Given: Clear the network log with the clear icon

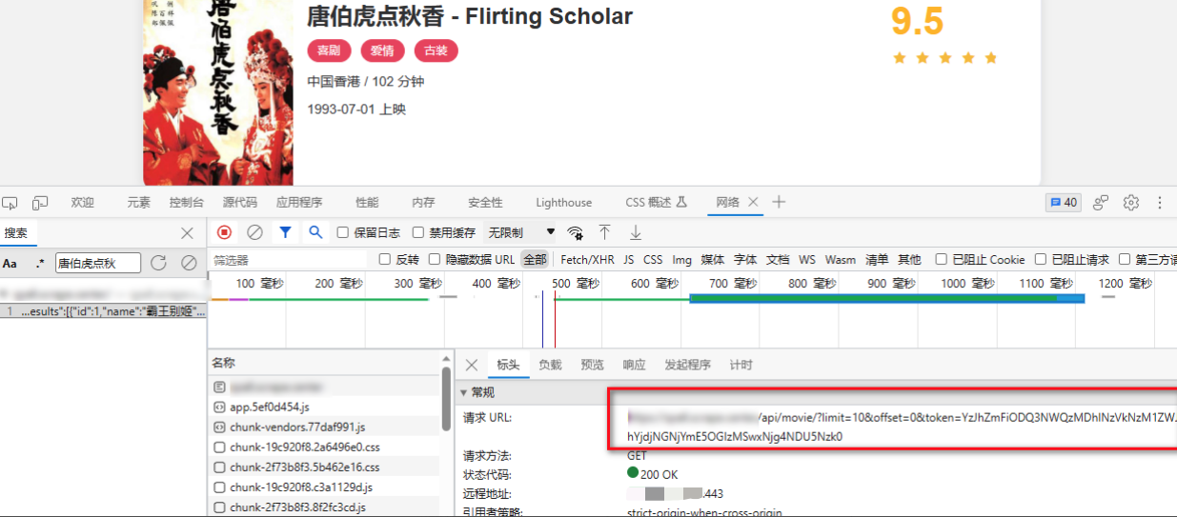Looking at the screenshot, I should [x=254, y=232].
